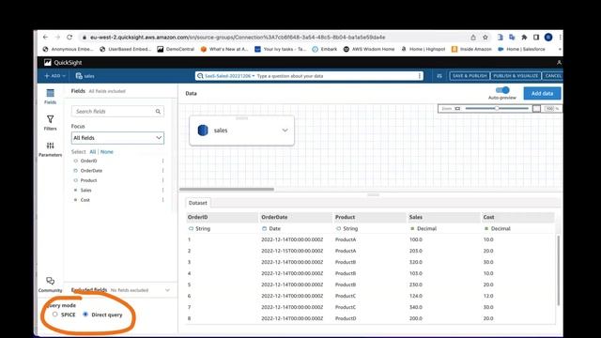The width and height of the screenshot is (601, 338).
Task: Toggle the Auto-preview switch
Action: click(x=502, y=90)
